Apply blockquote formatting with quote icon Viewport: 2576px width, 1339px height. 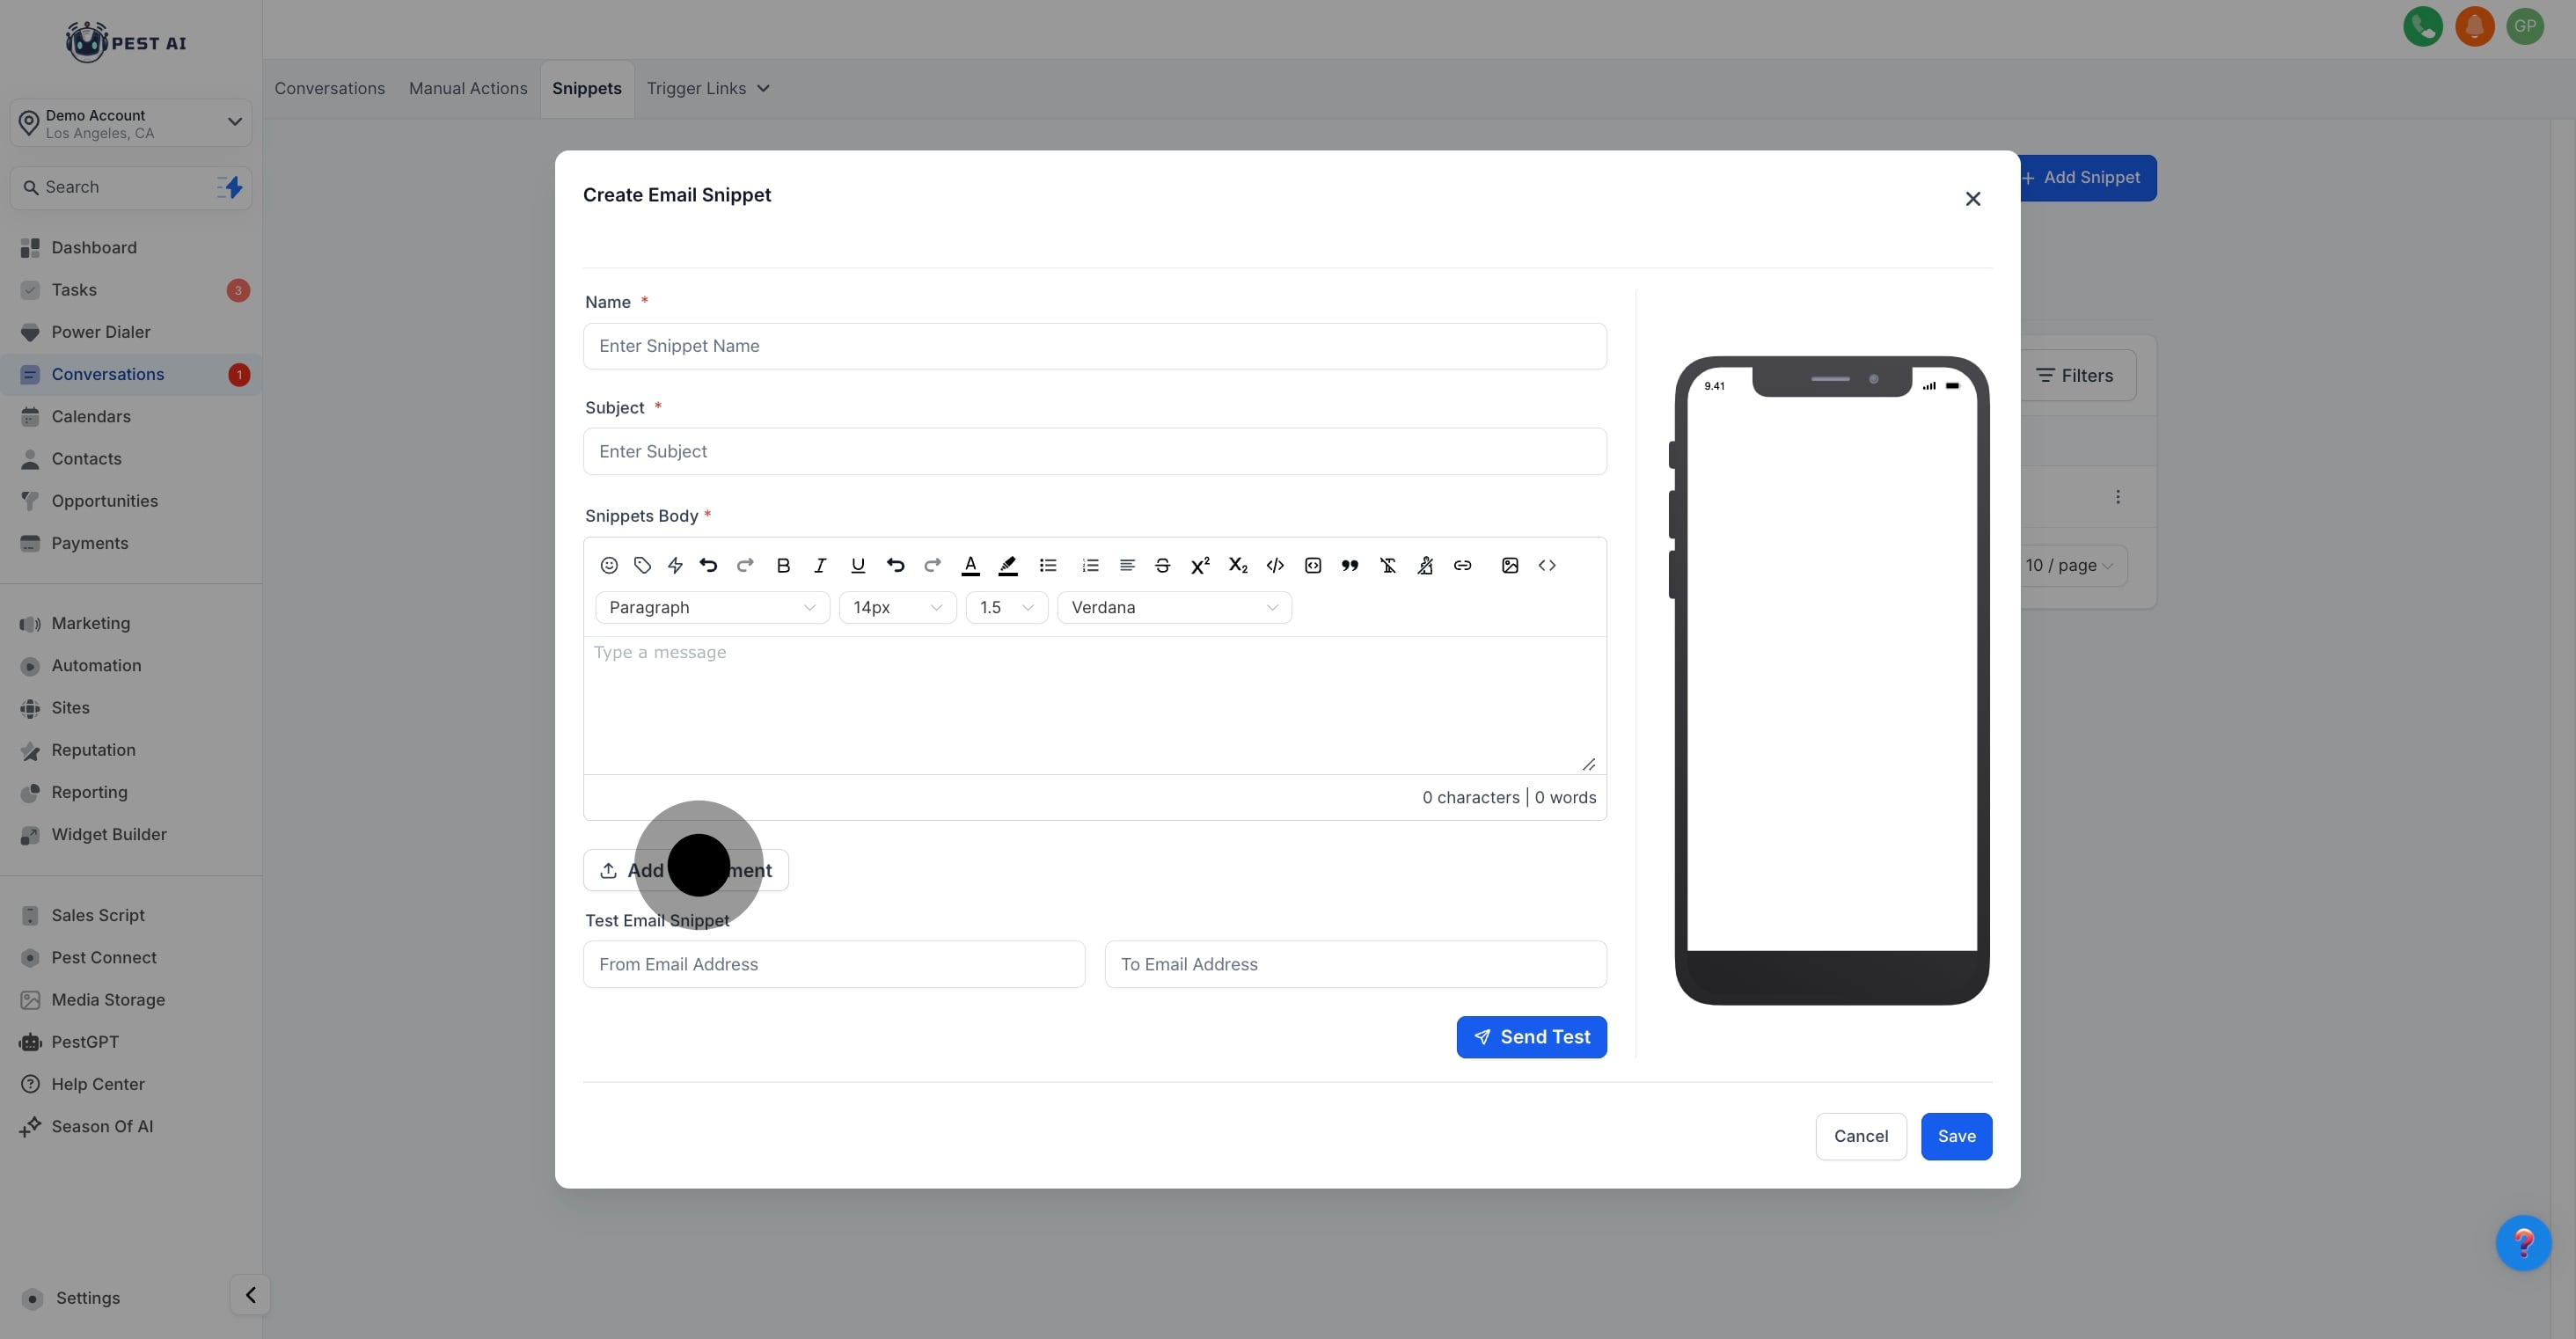pyautogui.click(x=1349, y=565)
